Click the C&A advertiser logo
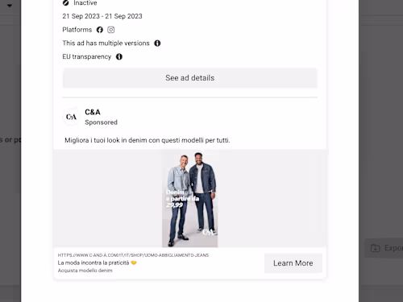Viewport: 403px width, 302px height. (x=71, y=117)
